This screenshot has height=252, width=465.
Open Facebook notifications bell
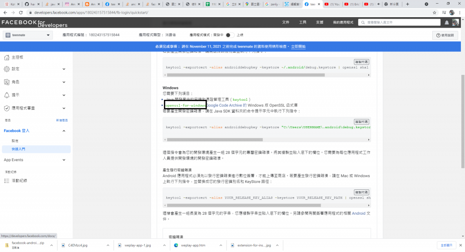tap(447, 23)
